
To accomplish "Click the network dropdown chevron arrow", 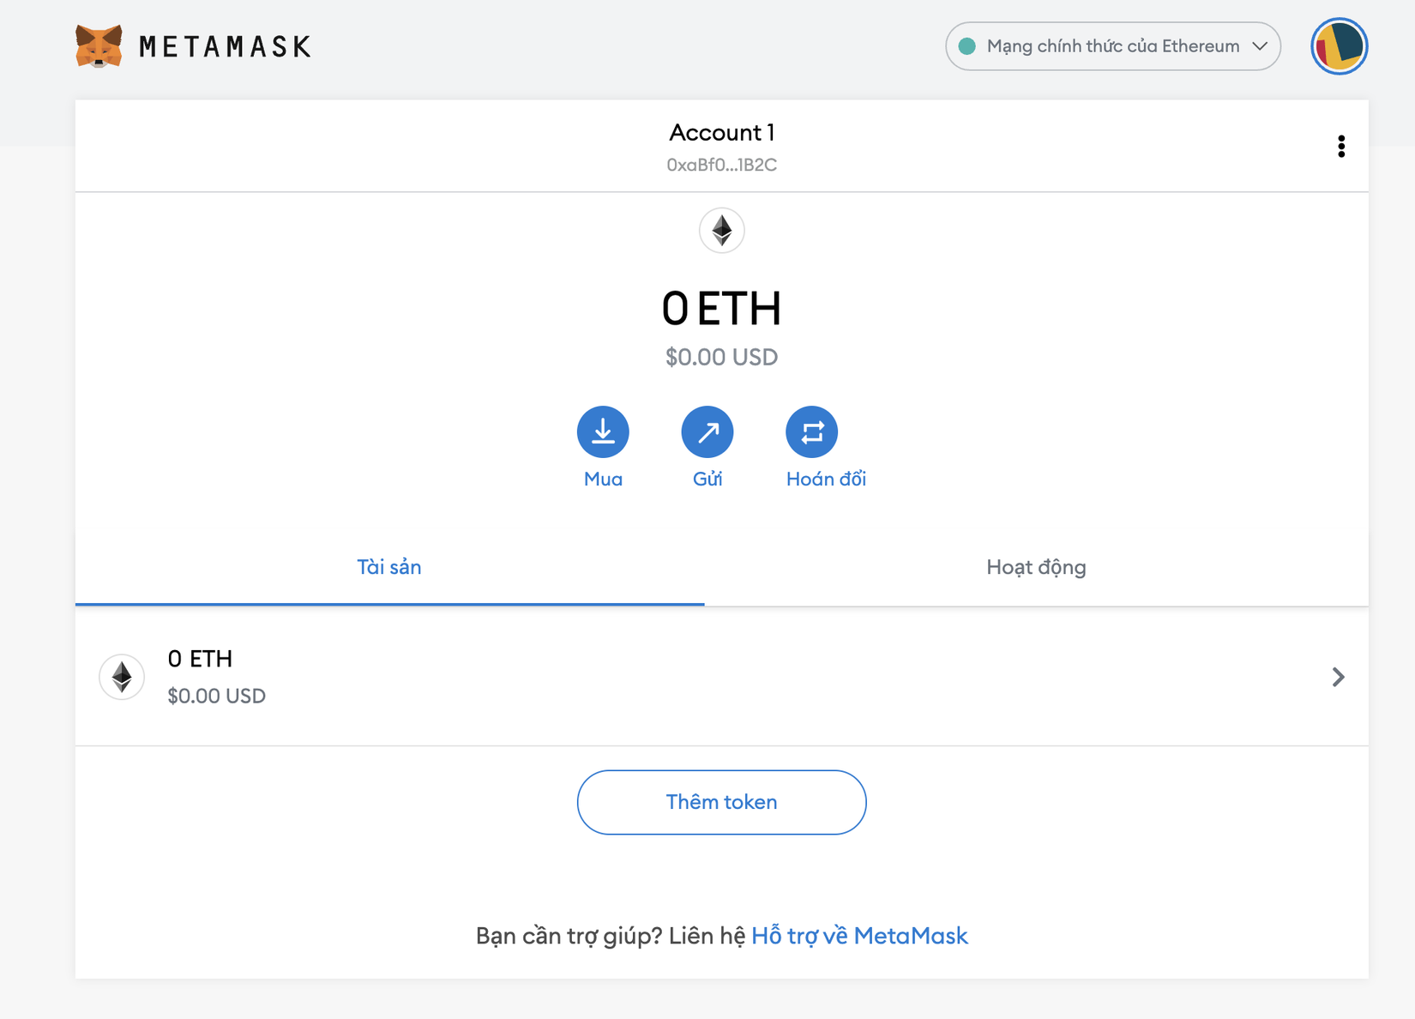I will coord(1260,46).
